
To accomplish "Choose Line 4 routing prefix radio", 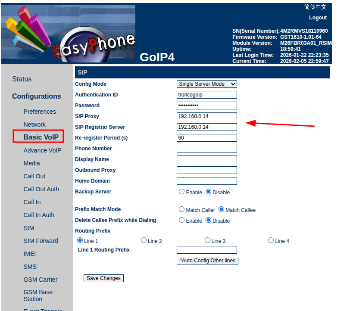I will 271,240.
